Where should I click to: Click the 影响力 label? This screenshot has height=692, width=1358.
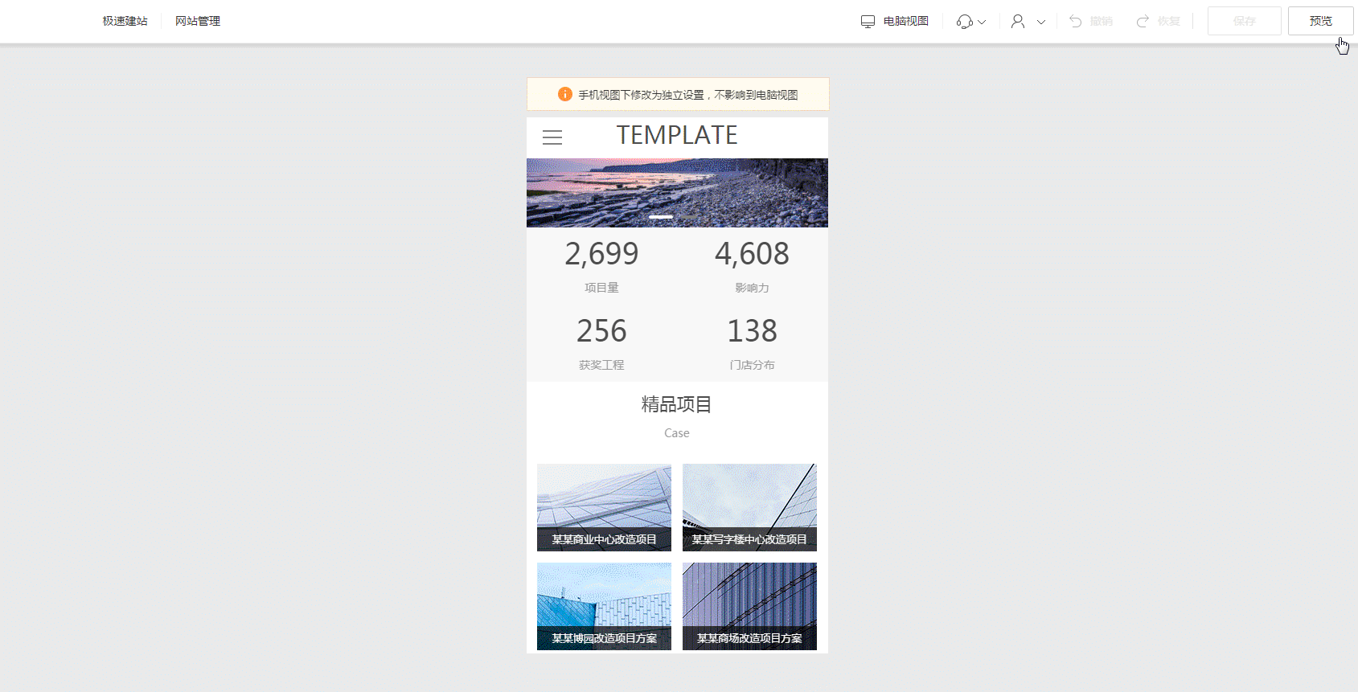(752, 288)
